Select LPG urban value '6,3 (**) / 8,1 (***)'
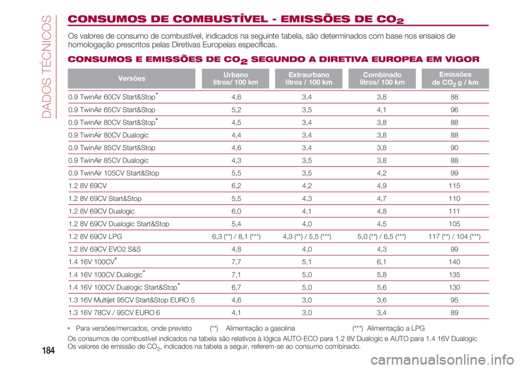 pos(236,237)
